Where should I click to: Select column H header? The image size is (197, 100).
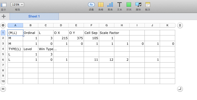tap(122, 25)
